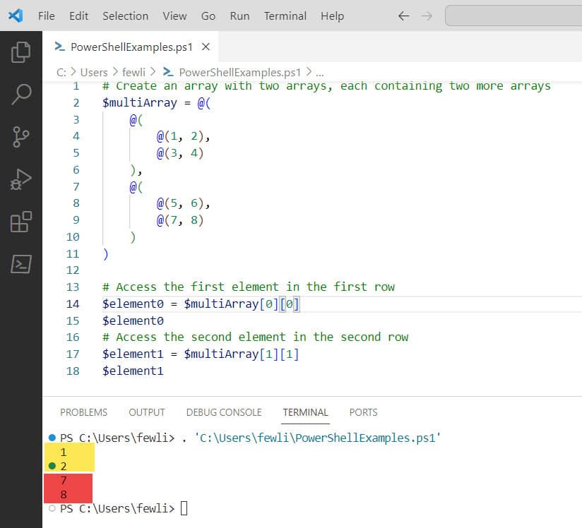Image resolution: width=582 pixels, height=528 pixels.
Task: Navigate forward with the right arrow
Action: (424, 16)
